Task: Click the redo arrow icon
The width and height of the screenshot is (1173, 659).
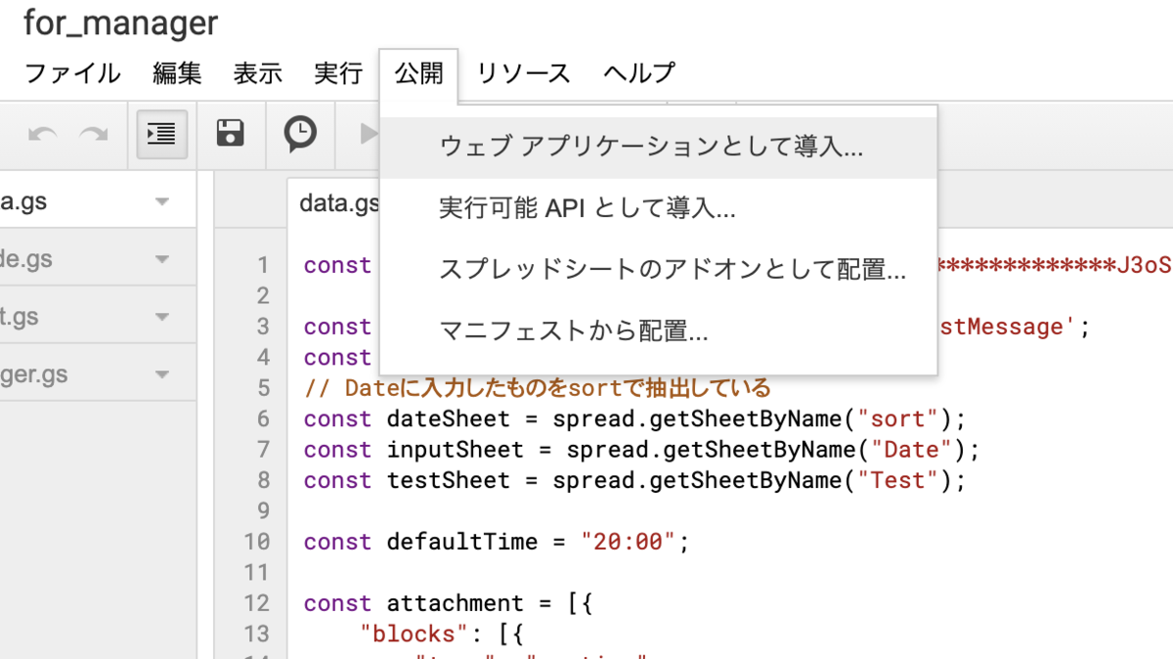Action: pyautogui.click(x=94, y=134)
